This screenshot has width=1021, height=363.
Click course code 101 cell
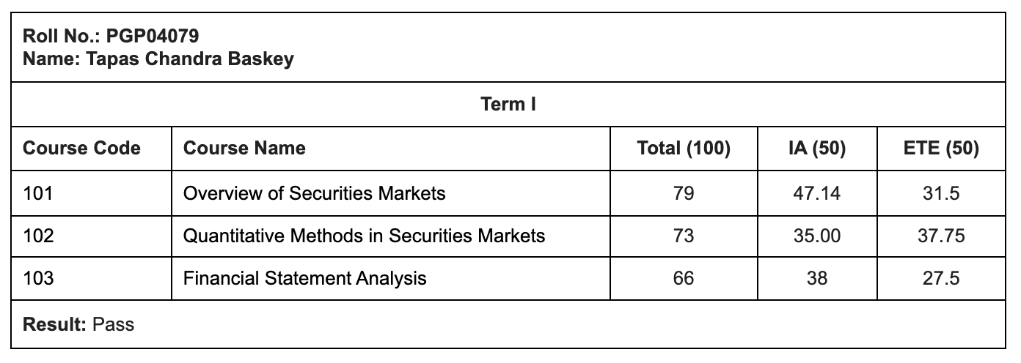39,193
